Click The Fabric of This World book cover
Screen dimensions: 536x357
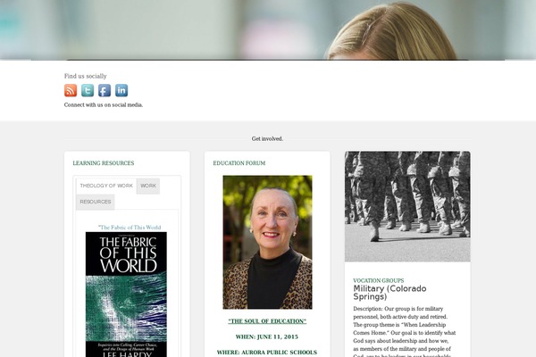(x=126, y=295)
